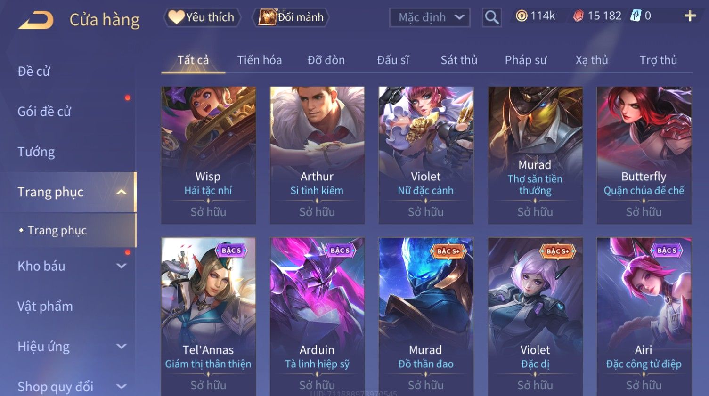Open the Mặc định sort dropdown
This screenshot has height=396, width=709.
tap(430, 18)
